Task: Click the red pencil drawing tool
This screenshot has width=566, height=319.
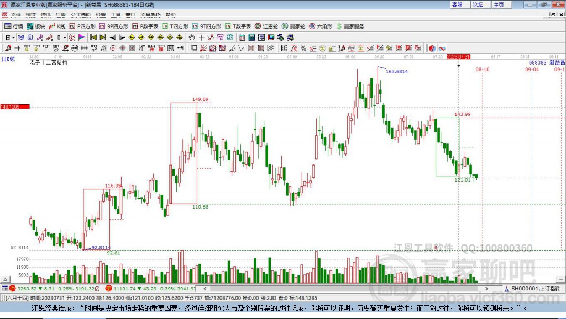Action: (x=8, y=49)
